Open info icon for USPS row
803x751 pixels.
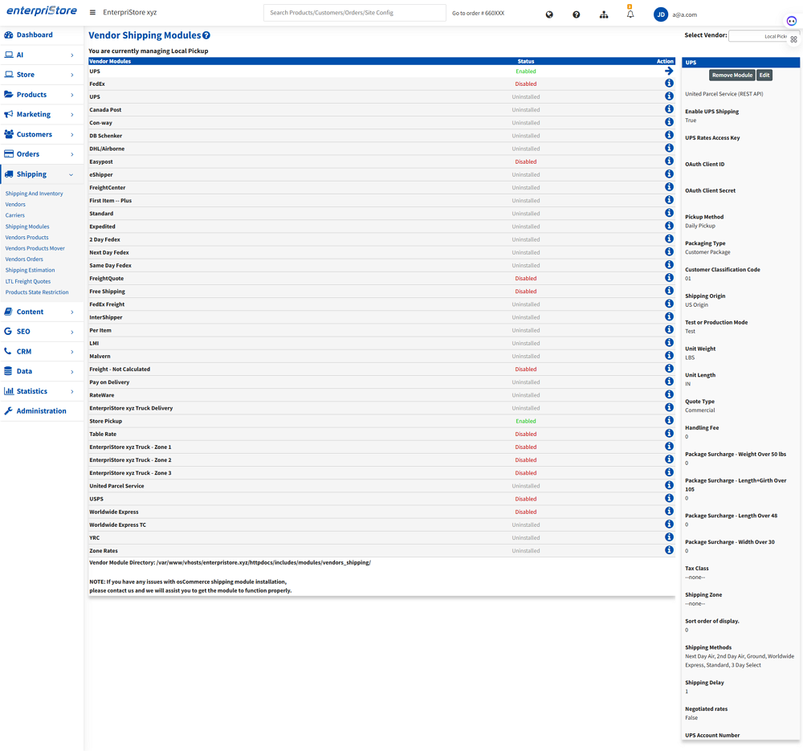click(669, 499)
